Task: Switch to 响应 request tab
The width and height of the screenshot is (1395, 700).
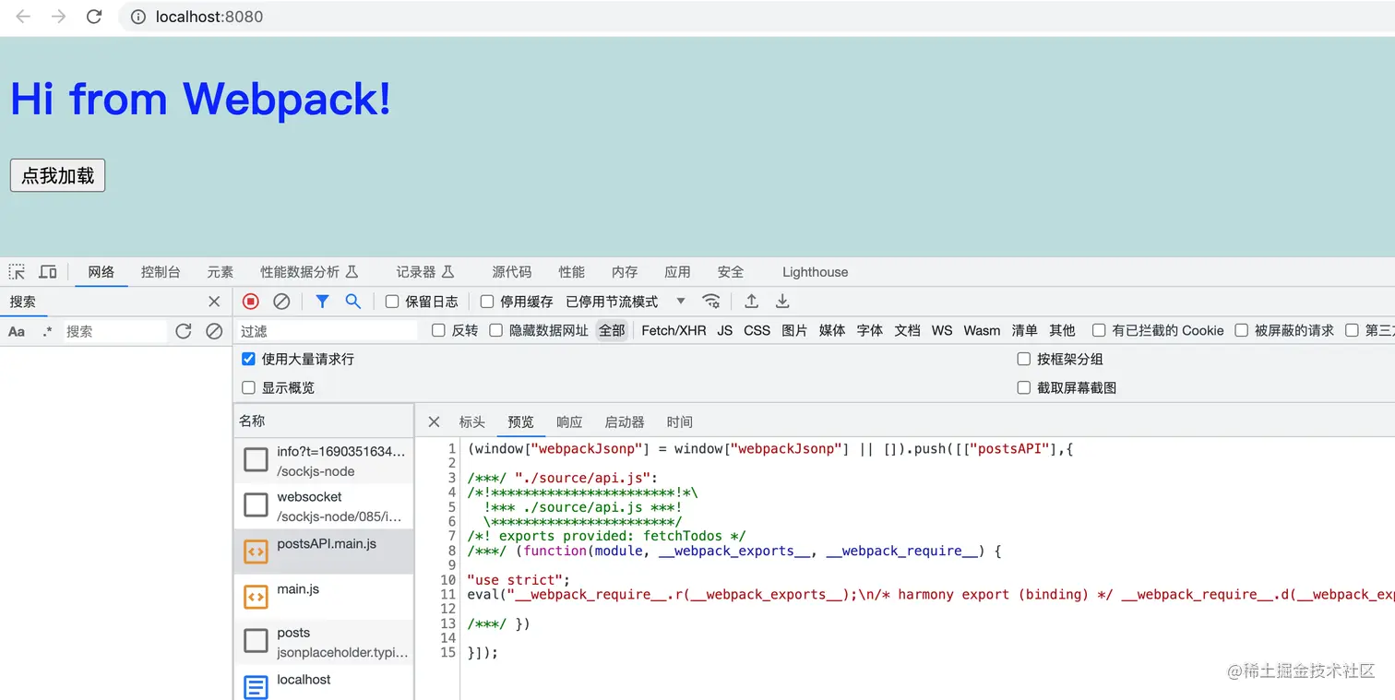Action: [x=569, y=421]
